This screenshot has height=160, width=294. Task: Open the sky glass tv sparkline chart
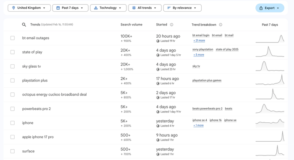pyautogui.click(x=270, y=66)
